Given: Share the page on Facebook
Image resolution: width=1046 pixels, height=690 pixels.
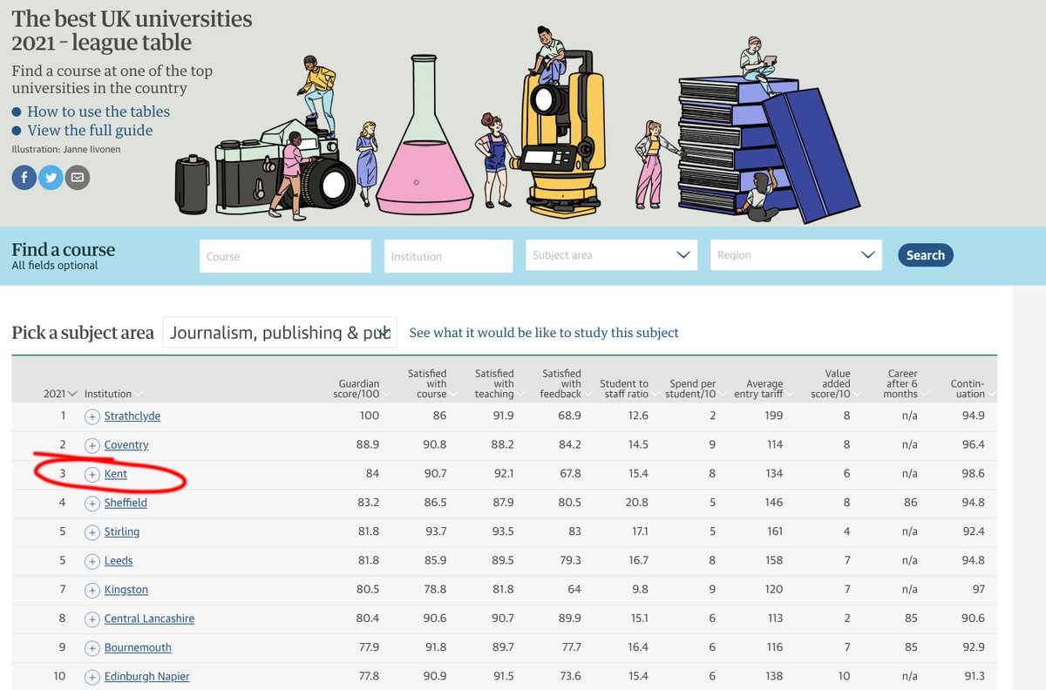Looking at the screenshot, I should (x=24, y=178).
